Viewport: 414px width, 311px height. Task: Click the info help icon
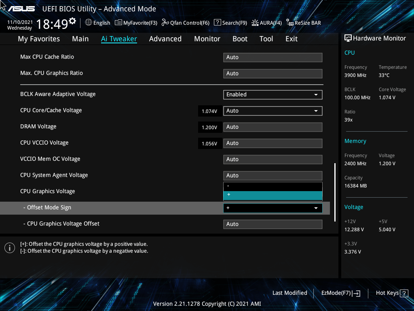pos(10,248)
